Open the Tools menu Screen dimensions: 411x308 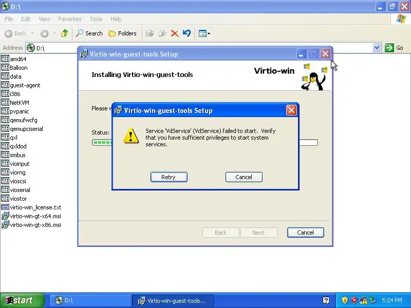tap(96, 19)
